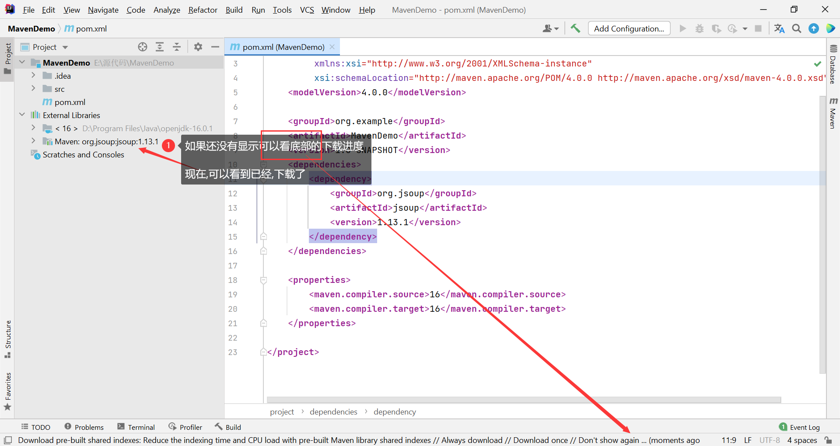The width and height of the screenshot is (840, 446).
Task: Expand Maven jsoup library node
Action: coord(33,141)
